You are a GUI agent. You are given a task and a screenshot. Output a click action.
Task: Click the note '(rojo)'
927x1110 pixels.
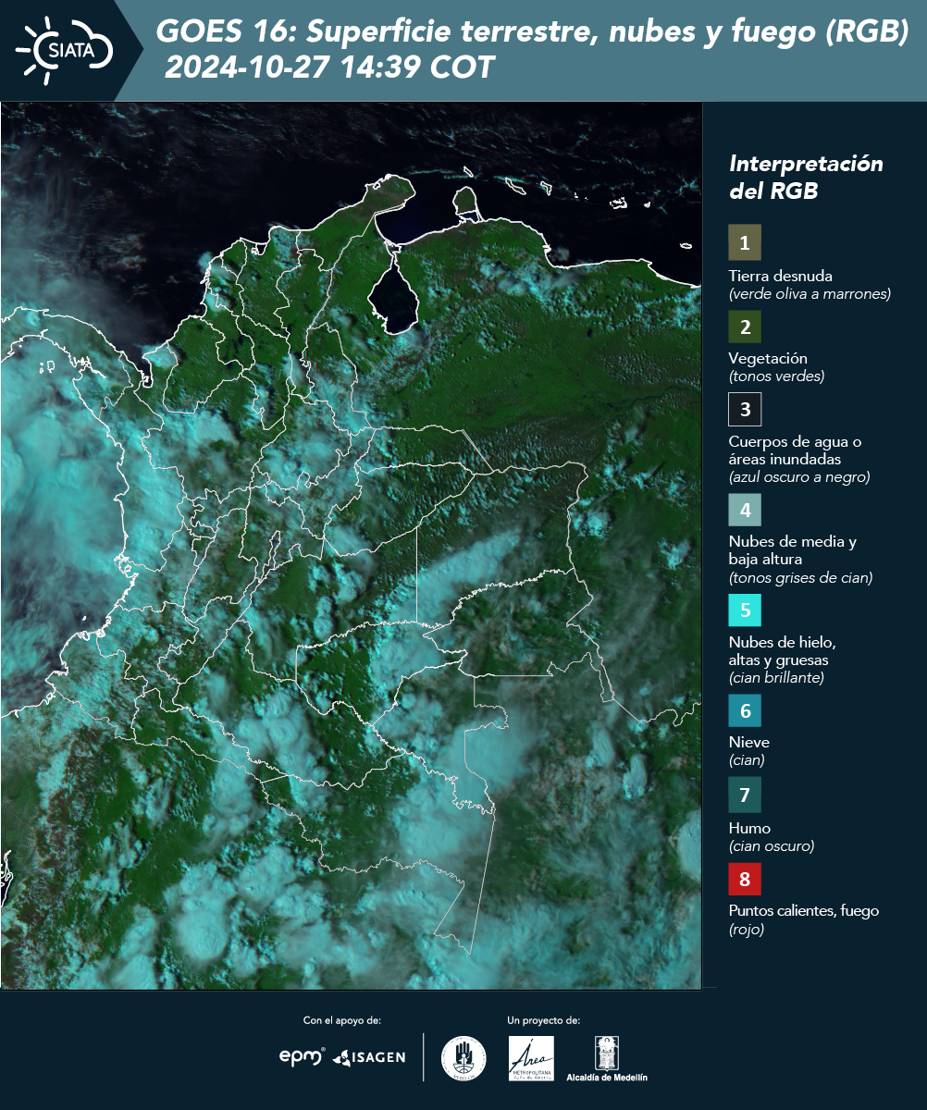tap(747, 930)
